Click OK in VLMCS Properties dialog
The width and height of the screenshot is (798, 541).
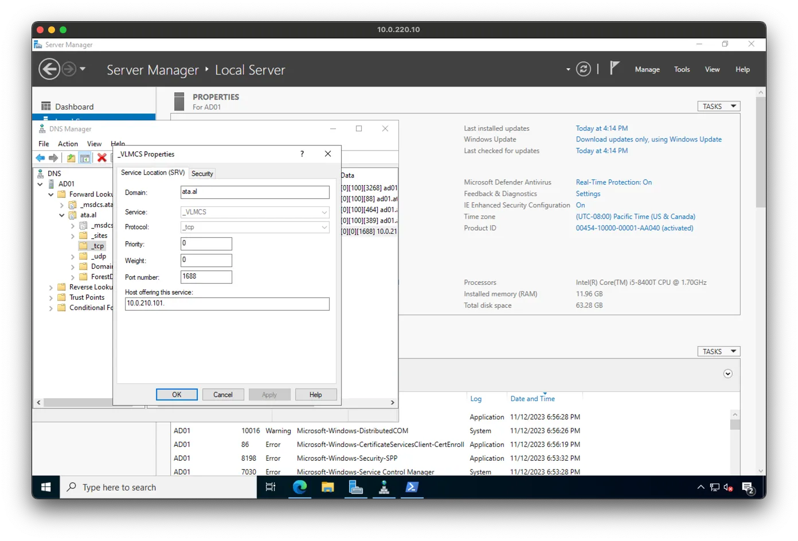tap(177, 395)
